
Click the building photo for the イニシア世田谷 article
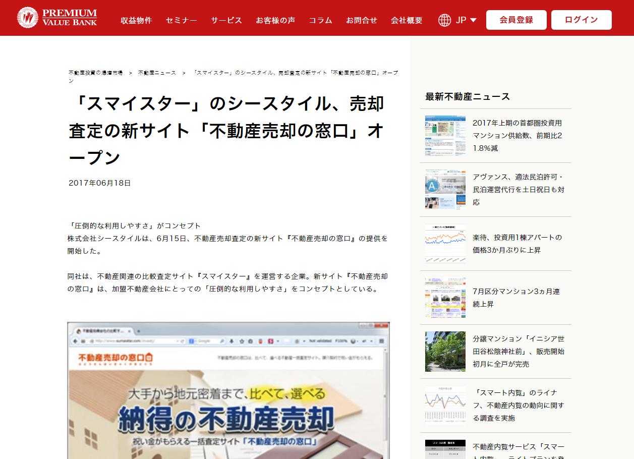[445, 352]
